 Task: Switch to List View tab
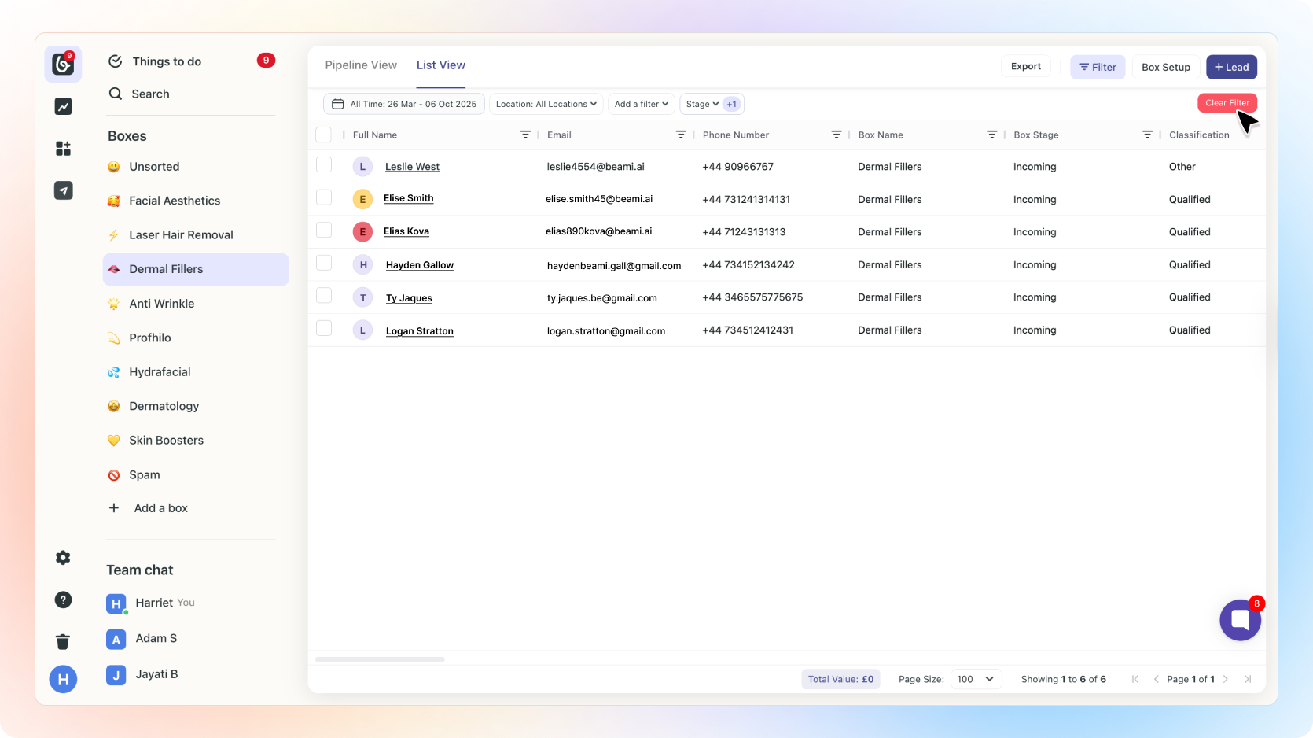(441, 65)
